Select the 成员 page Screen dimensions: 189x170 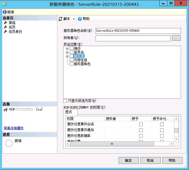tap(12, 27)
